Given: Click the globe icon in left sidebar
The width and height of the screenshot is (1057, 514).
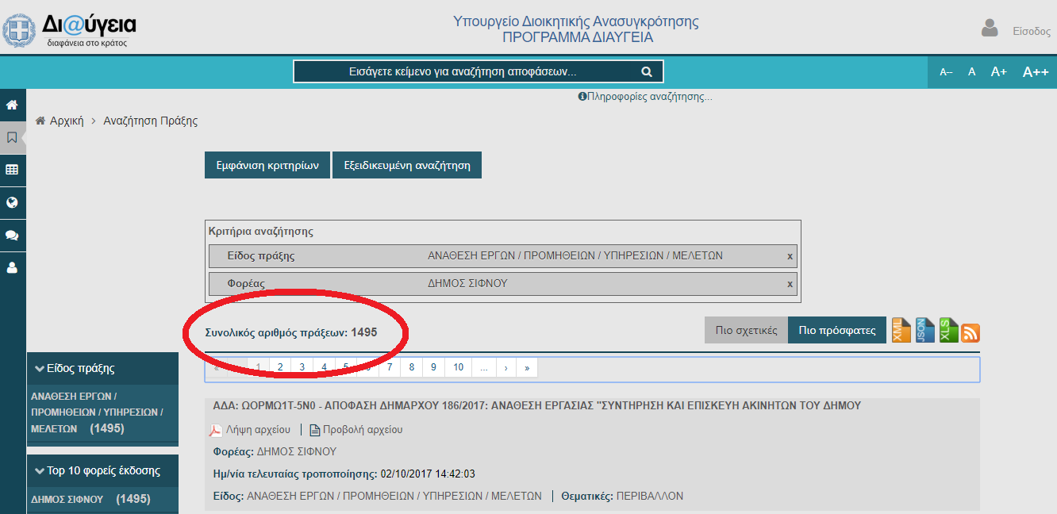Looking at the screenshot, I should tap(12, 202).
